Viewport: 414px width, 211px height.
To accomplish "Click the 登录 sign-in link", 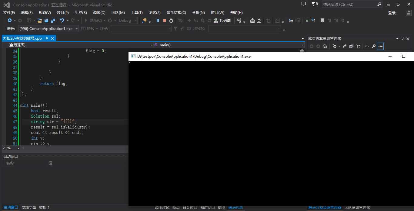I will (392, 13).
